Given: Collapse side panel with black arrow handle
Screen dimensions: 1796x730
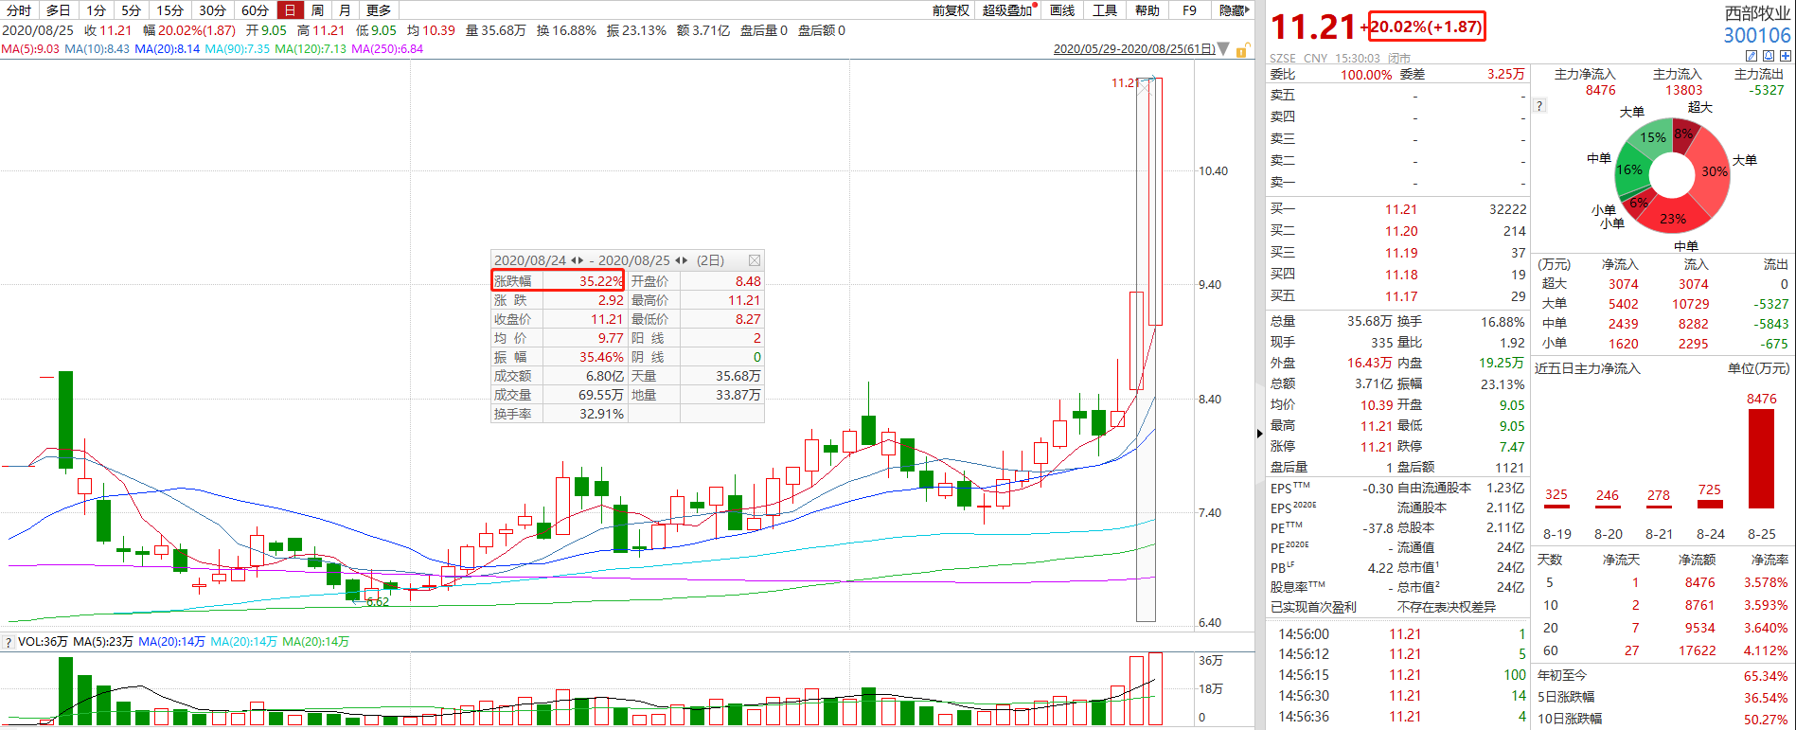Looking at the screenshot, I should click(x=1259, y=434).
